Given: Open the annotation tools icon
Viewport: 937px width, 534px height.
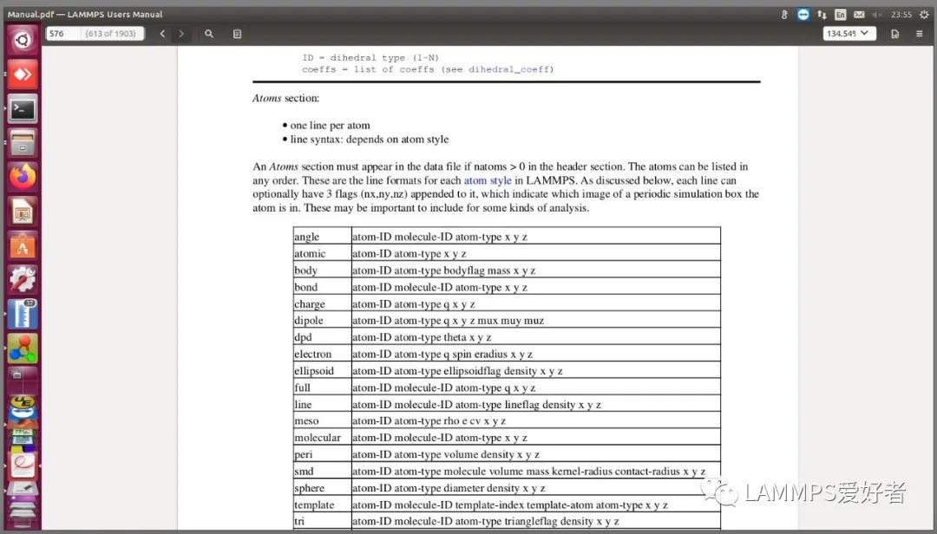Looking at the screenshot, I should coord(236,34).
